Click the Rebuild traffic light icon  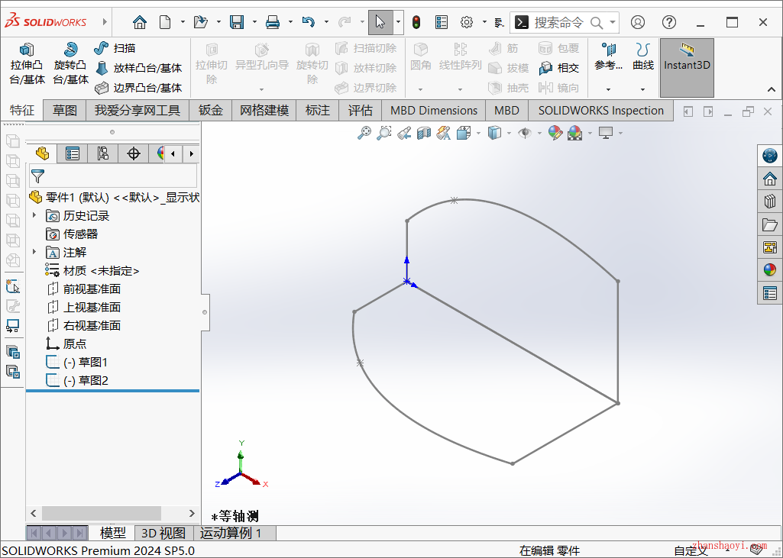click(x=416, y=22)
